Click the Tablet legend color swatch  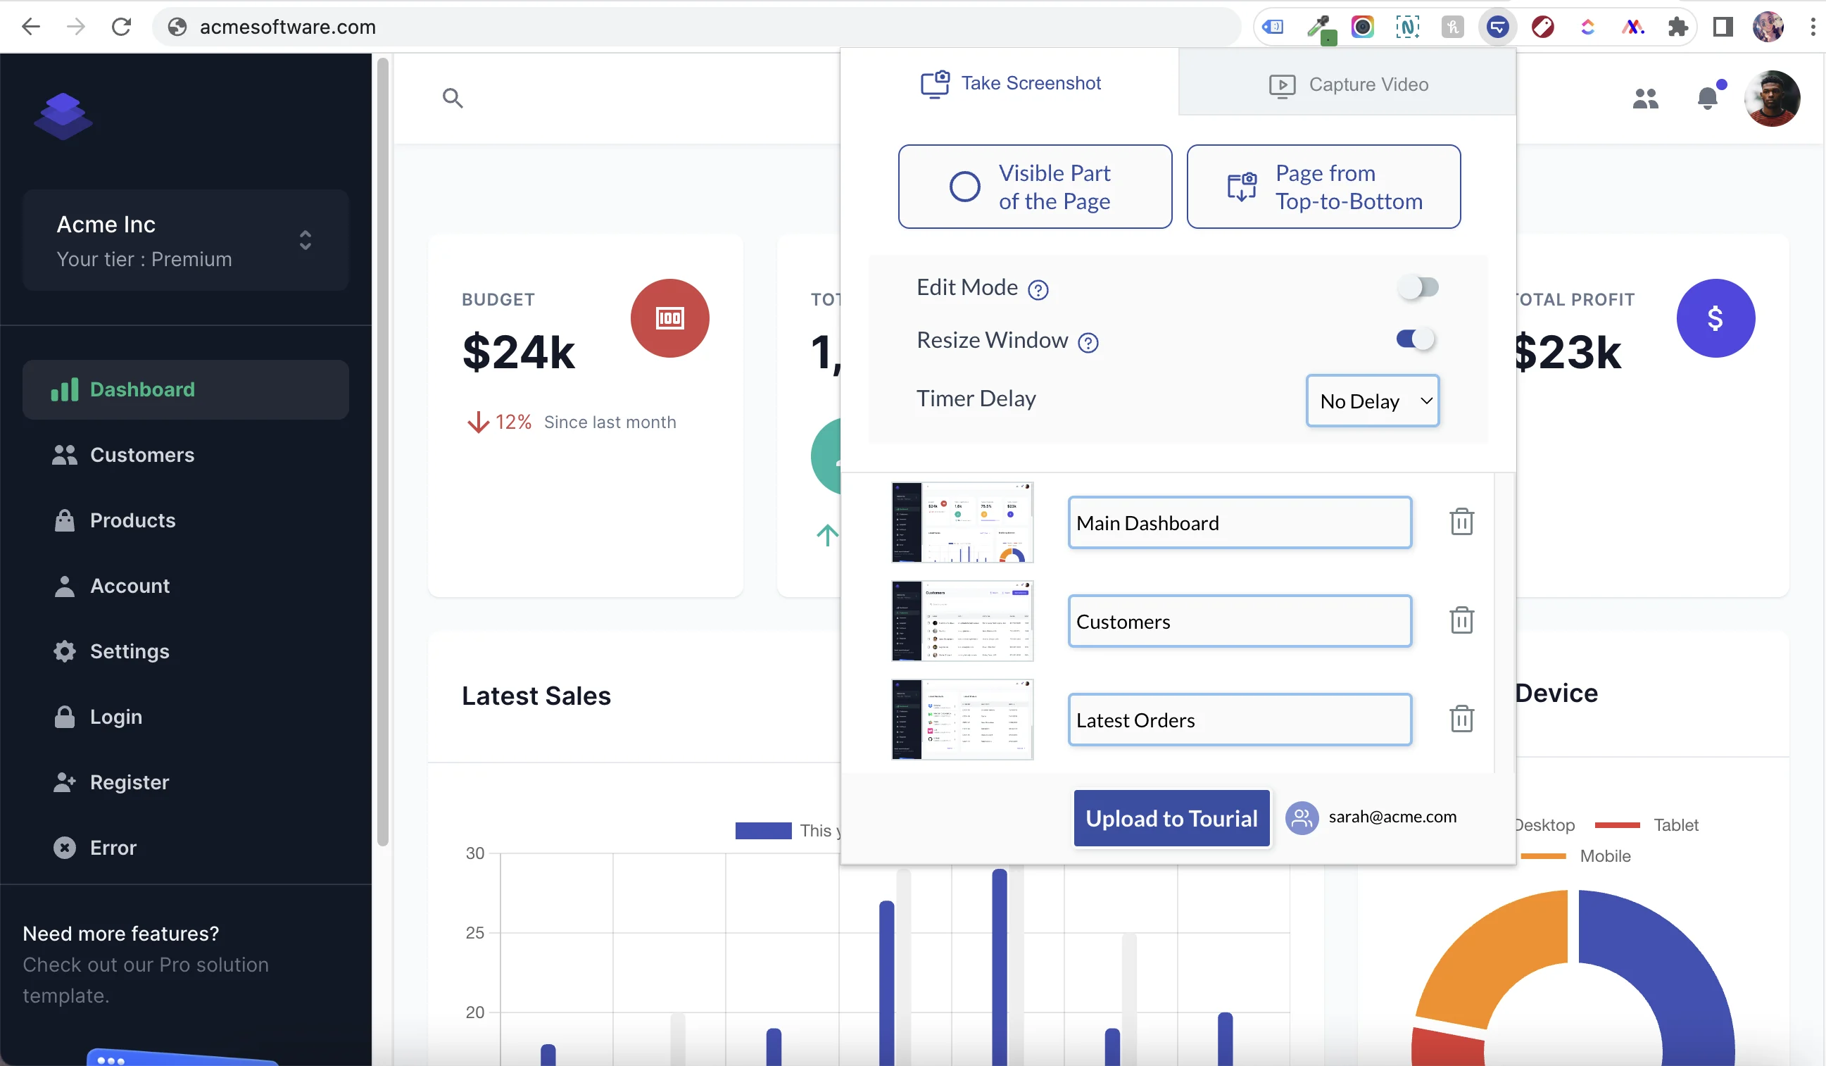coord(1618,825)
